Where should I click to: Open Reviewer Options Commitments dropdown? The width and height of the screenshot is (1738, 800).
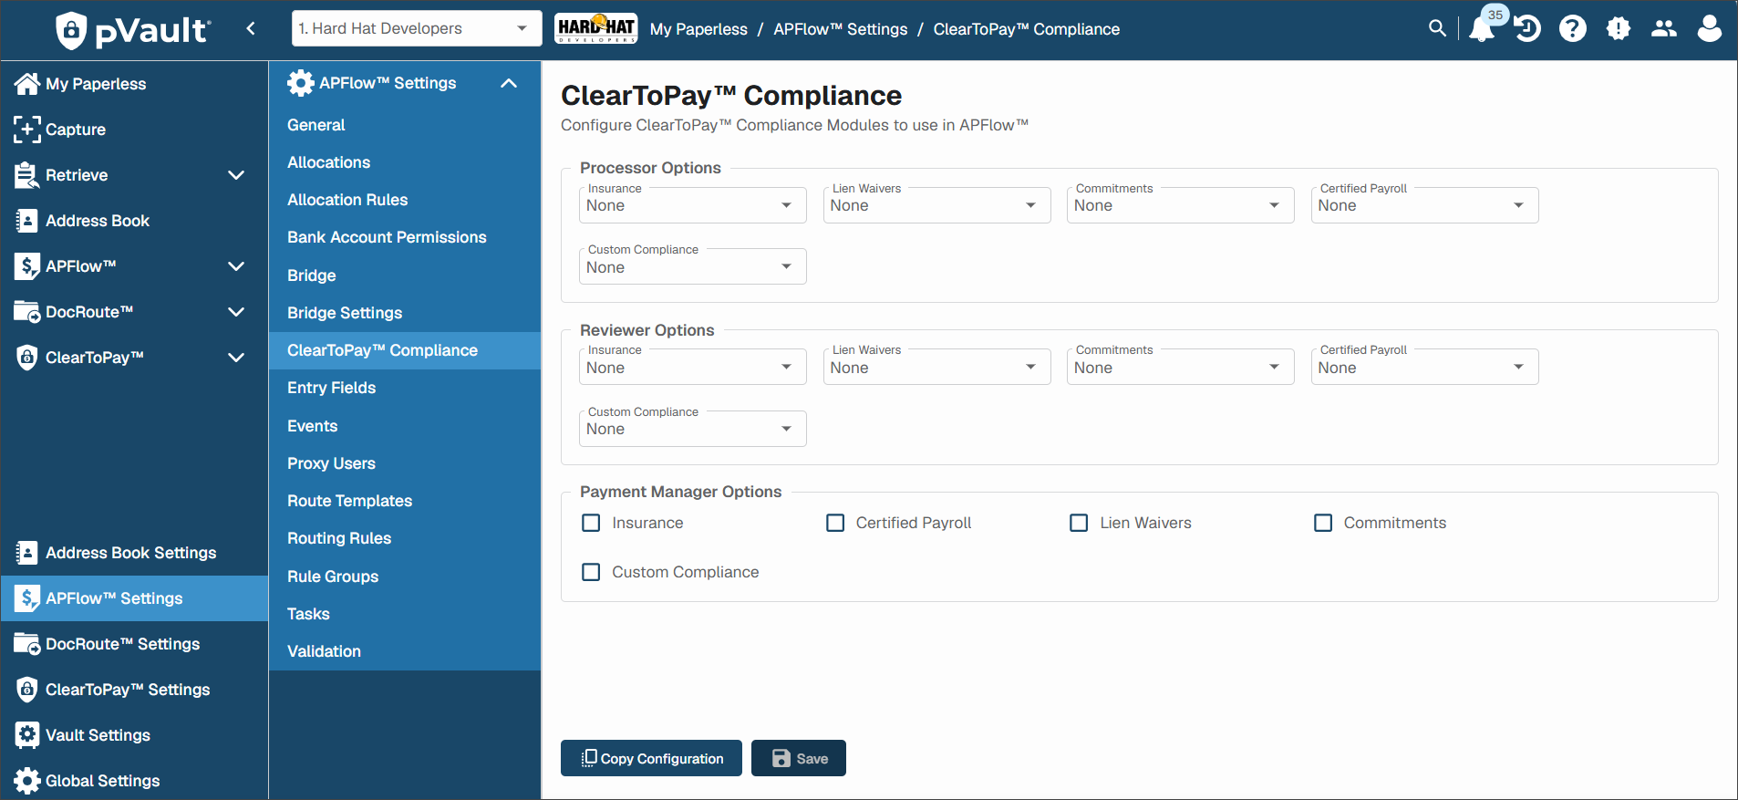(1181, 367)
